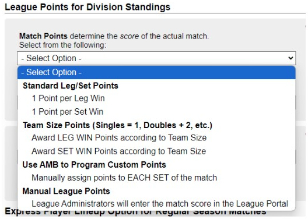Image resolution: width=308 pixels, height=219 pixels.
Task: Click the words 'of the actual match' in the description
Action: pos(174,36)
